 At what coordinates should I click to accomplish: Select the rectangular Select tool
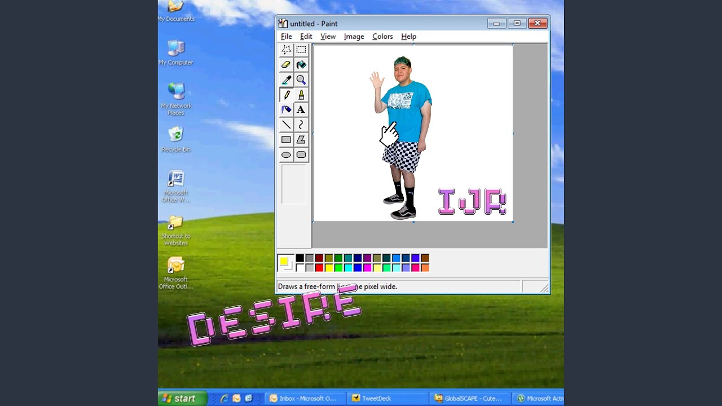[301, 50]
